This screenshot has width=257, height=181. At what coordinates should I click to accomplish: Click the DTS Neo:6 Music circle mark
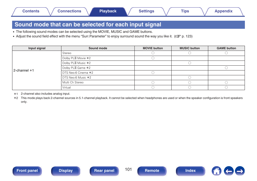pos(190,77)
